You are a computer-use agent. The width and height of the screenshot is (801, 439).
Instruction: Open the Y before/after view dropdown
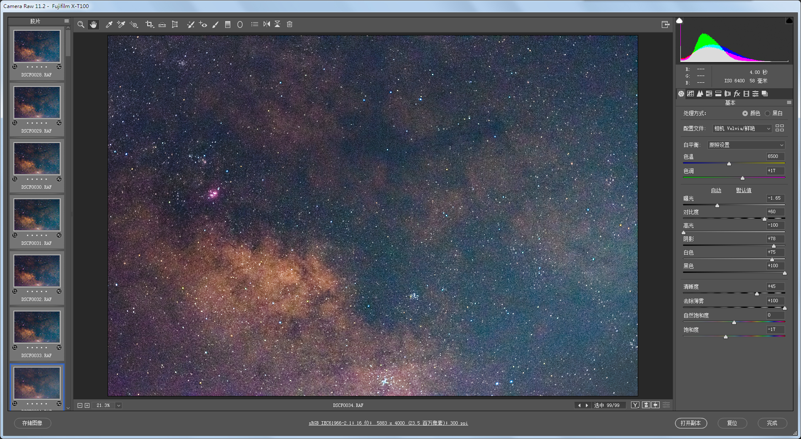click(x=635, y=405)
